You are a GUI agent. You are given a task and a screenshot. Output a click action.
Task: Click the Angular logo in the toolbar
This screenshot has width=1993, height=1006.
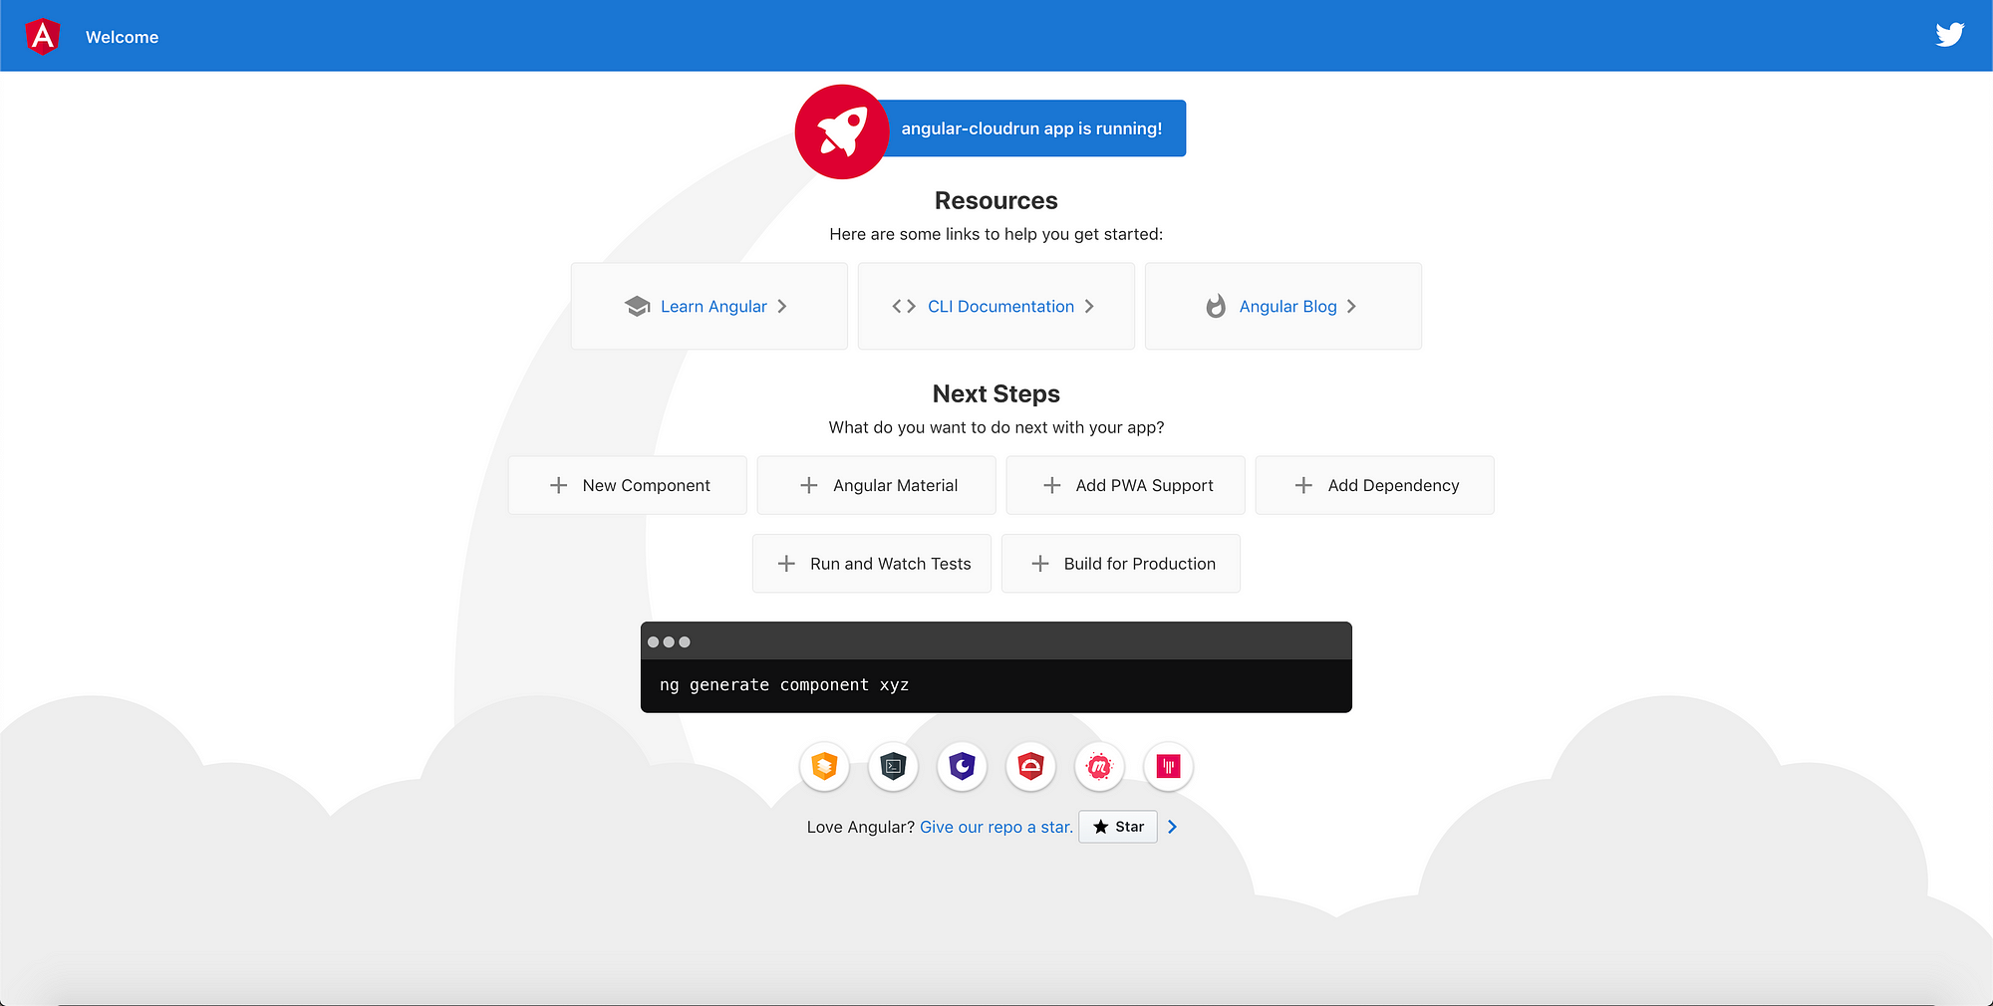42,35
